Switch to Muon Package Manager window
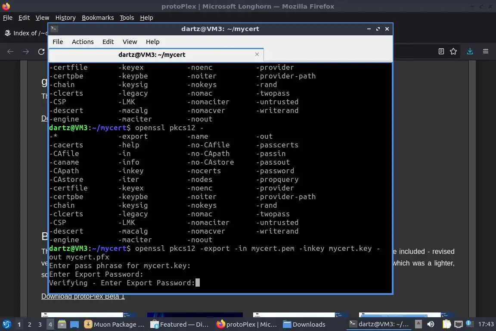The image size is (496, 331). coord(114,325)
